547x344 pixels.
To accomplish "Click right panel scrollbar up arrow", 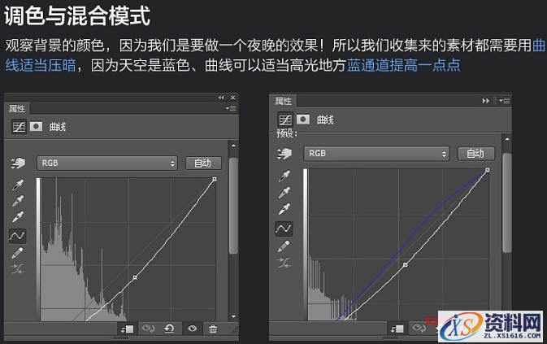I will tap(507, 139).
